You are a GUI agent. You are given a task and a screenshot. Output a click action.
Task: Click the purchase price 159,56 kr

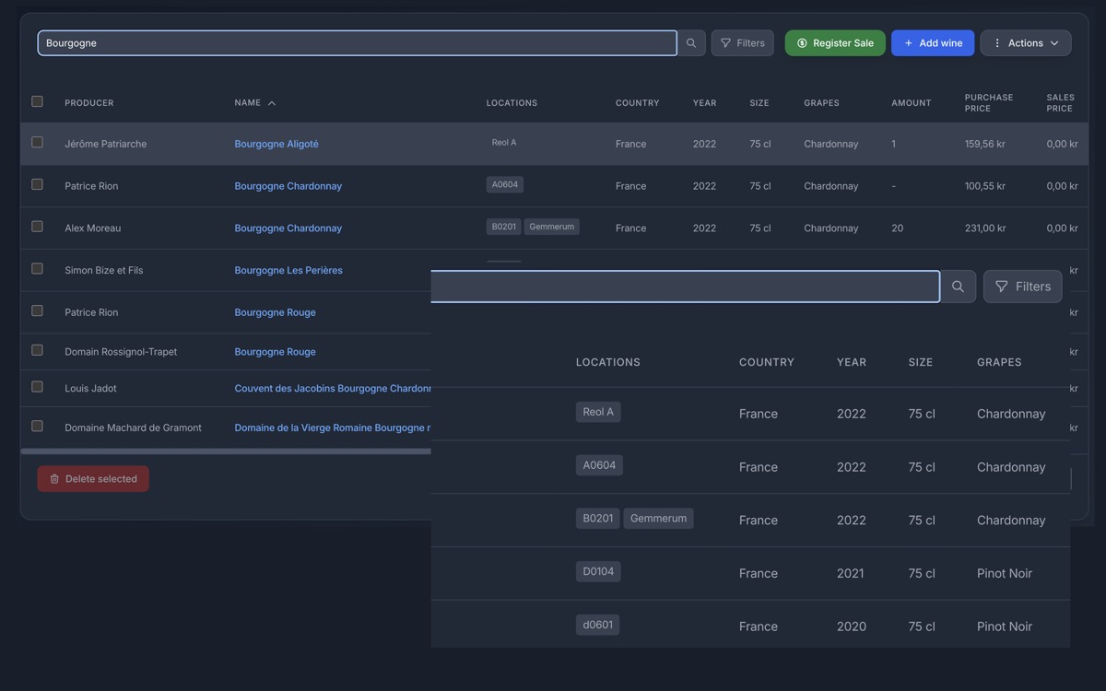tap(985, 144)
